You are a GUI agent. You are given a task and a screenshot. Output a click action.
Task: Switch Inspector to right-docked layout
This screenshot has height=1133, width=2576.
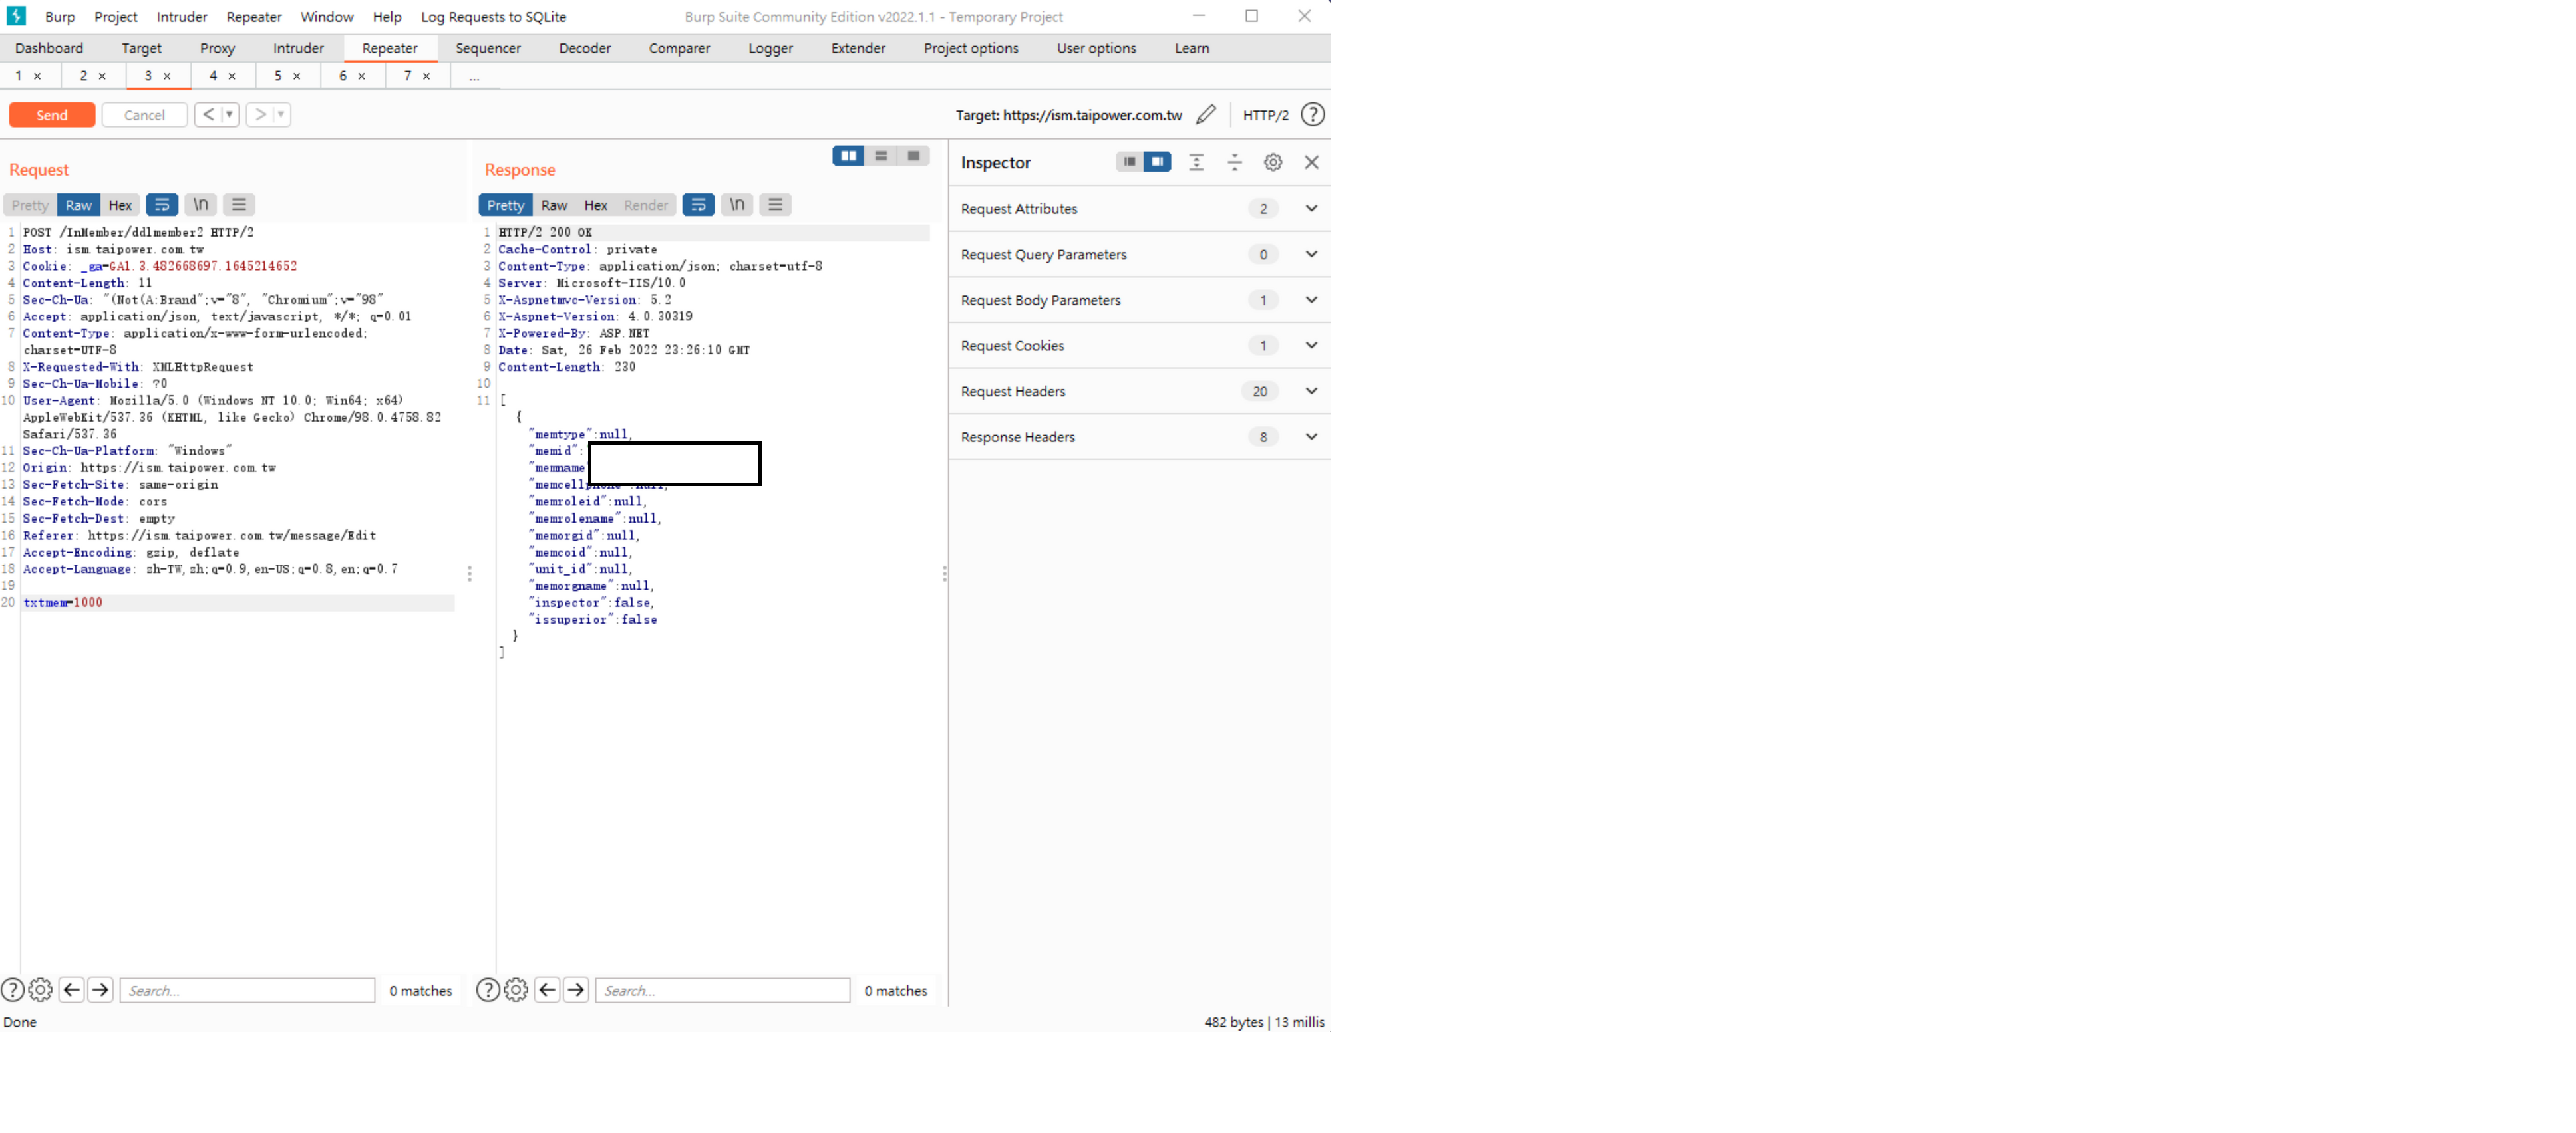click(x=1157, y=162)
